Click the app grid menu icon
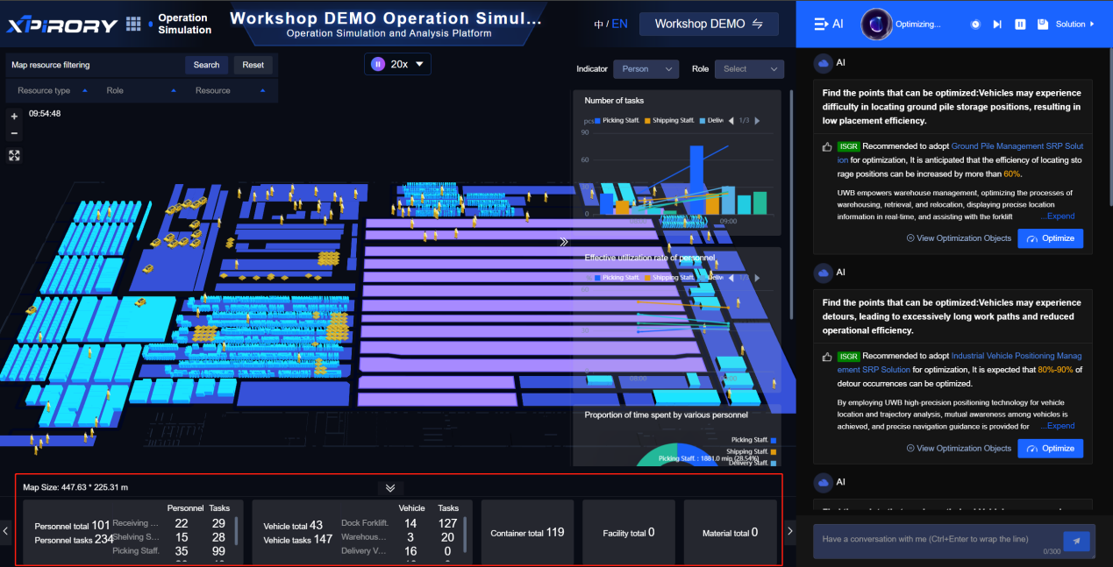The height and width of the screenshot is (567, 1113). tap(134, 24)
